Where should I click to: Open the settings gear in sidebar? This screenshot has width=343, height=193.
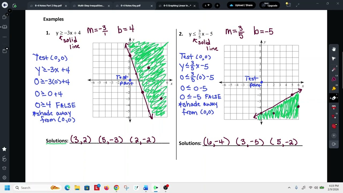click(x=4, y=177)
